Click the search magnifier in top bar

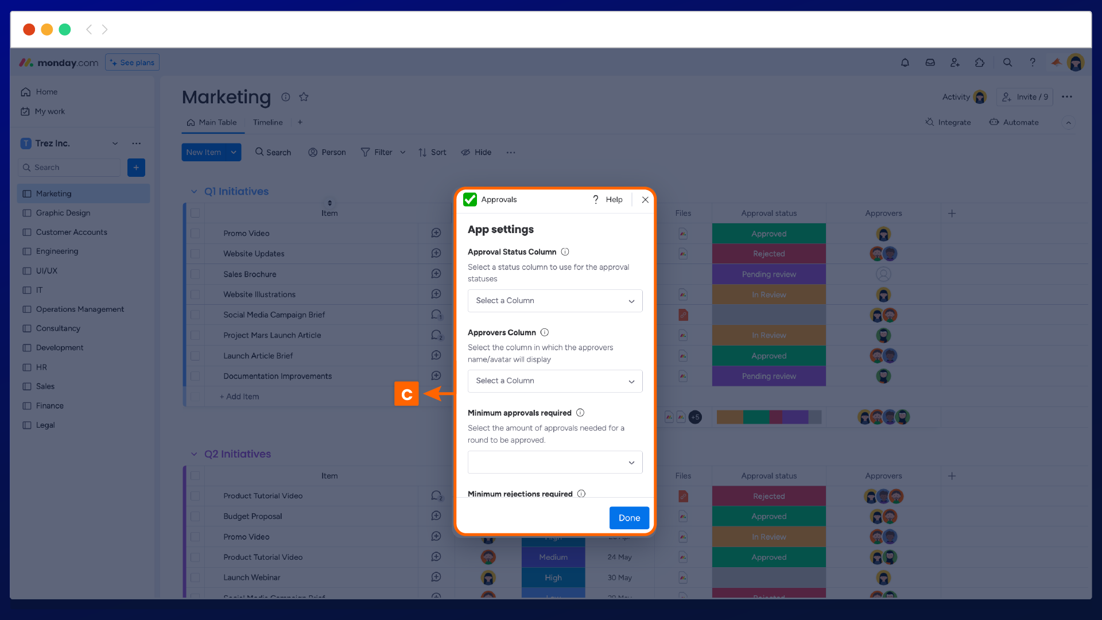pyautogui.click(x=1007, y=63)
